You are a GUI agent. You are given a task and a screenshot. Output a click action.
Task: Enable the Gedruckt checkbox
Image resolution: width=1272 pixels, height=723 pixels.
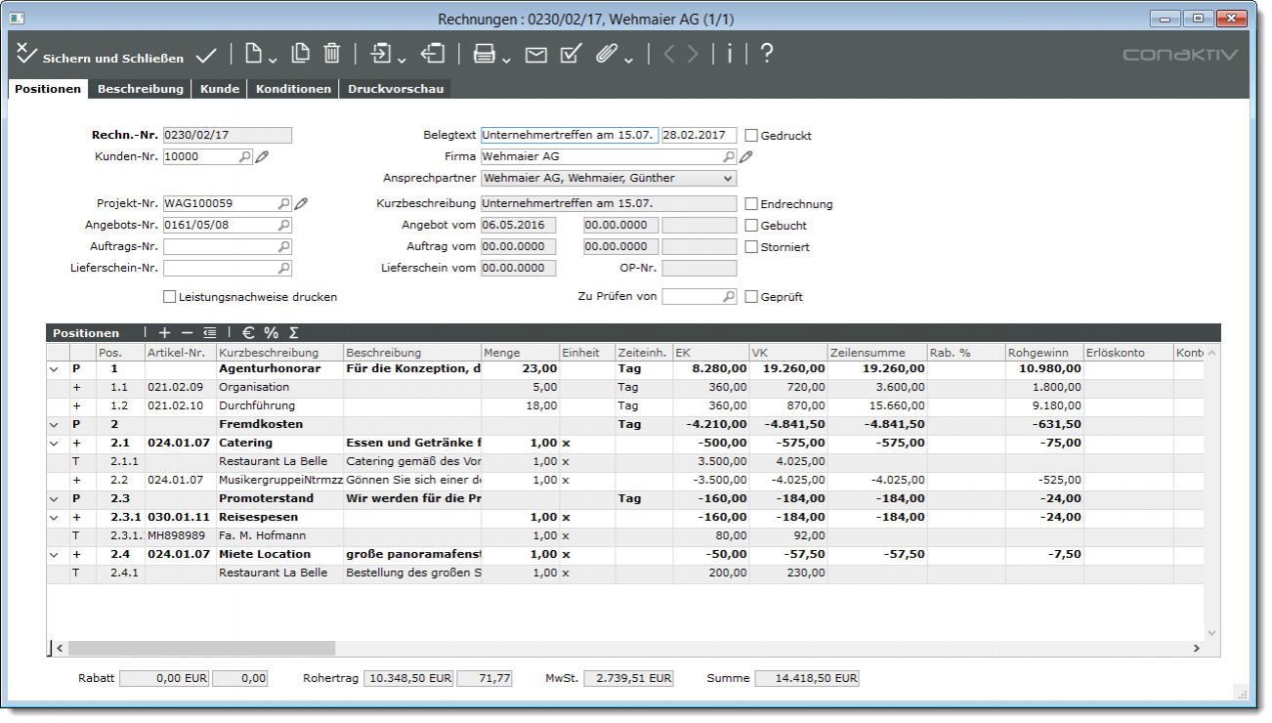[x=752, y=136]
